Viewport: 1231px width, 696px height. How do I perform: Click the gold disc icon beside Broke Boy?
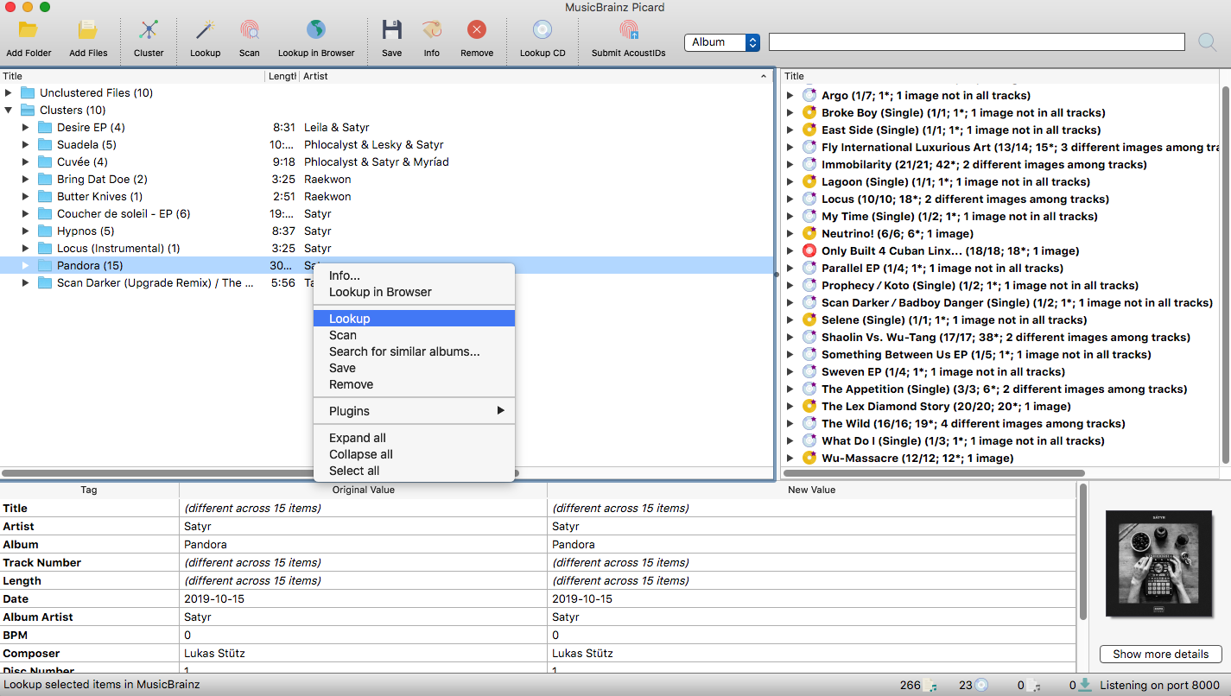[x=809, y=112]
